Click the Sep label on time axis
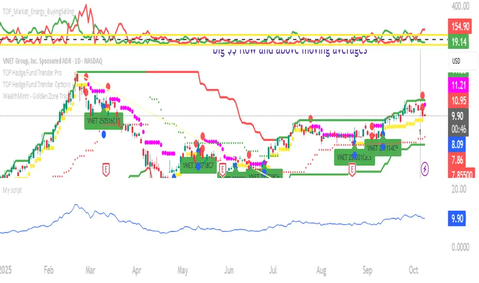Screen dimensions: 479x283 (x=367, y=270)
